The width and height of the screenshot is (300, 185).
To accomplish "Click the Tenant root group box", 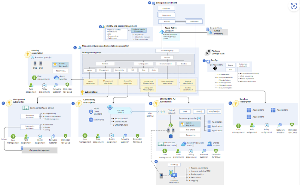I will [167, 51].
